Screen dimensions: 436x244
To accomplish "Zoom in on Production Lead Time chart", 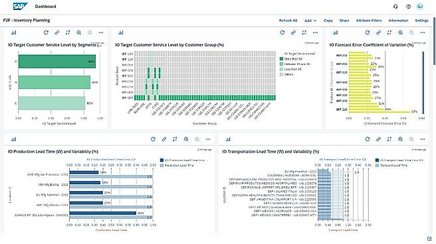I will (x=186, y=139).
